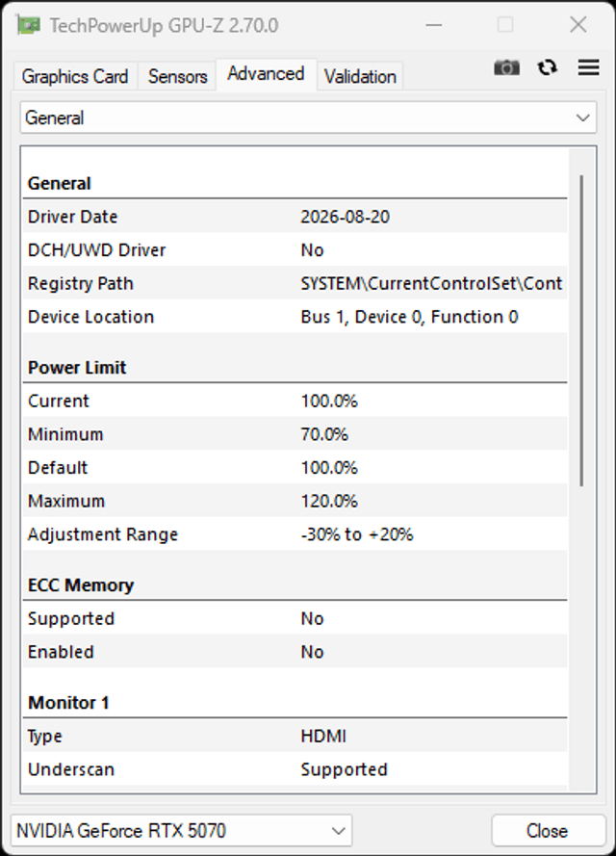The width and height of the screenshot is (616, 856).
Task: Open the hamburger menu icon
Action: (589, 67)
